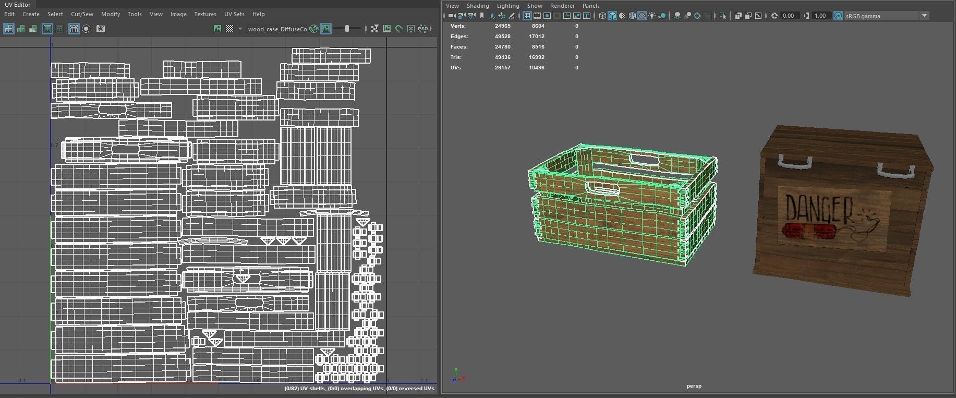Open the Textures menu

tap(205, 14)
